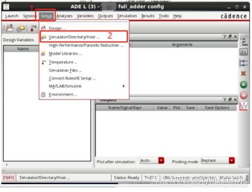Viewport: 252px width, 192px height.
Task: Click the Environment menu entry icon
Action: point(43,94)
